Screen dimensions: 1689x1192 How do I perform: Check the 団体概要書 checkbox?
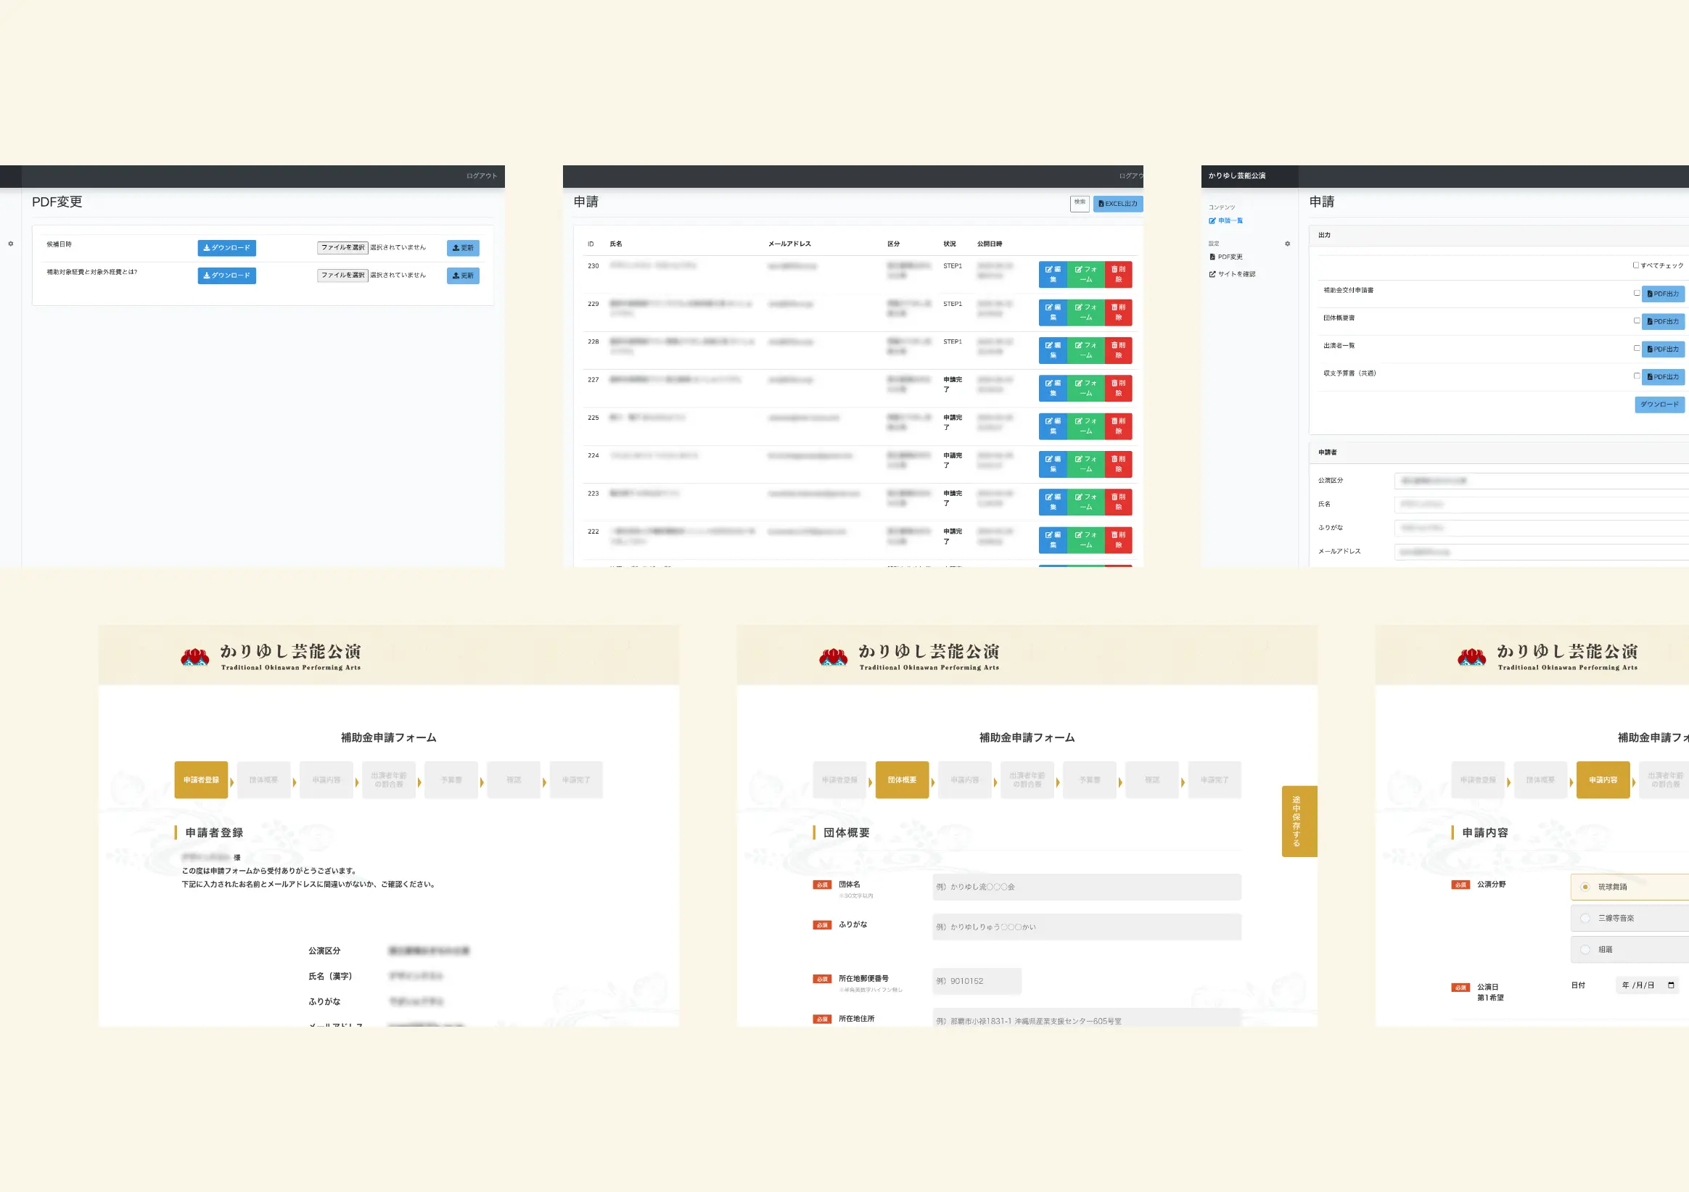(1636, 320)
